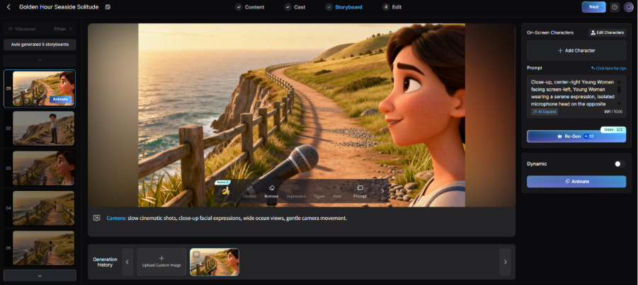Expand more tools with the toolbar arrow
The image size is (638, 285).
382,191
